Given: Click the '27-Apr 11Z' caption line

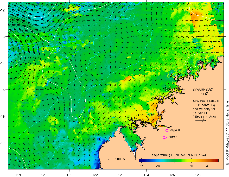Looking at the screenshot, I should coord(201,113).
